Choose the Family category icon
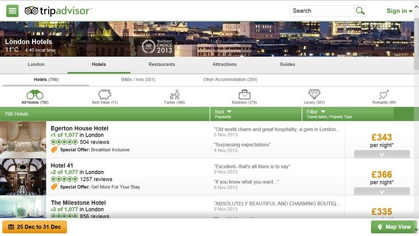 tap(174, 95)
